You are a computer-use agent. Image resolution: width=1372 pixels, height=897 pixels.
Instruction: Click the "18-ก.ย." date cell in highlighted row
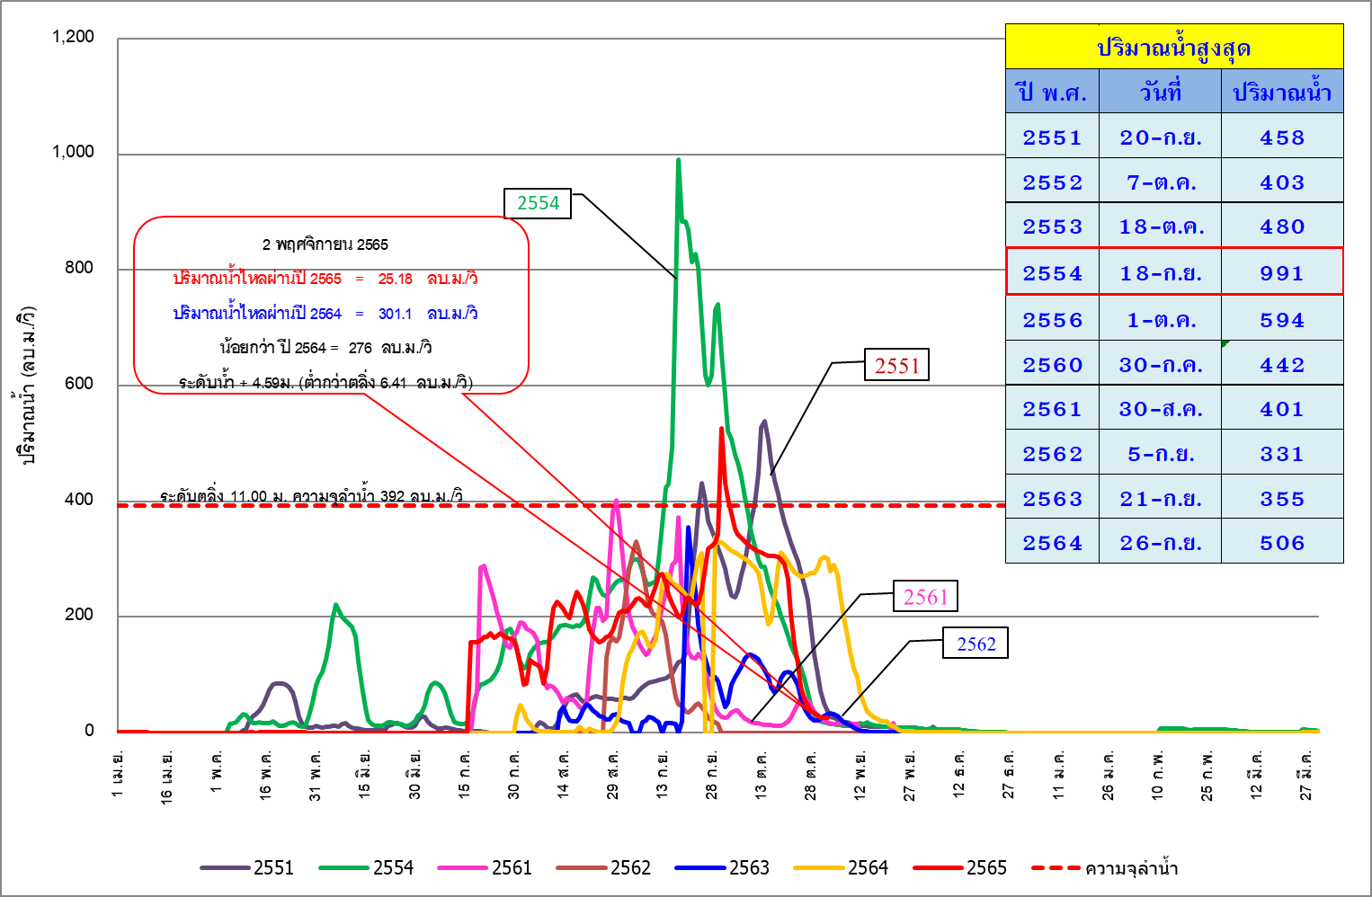point(1160,272)
